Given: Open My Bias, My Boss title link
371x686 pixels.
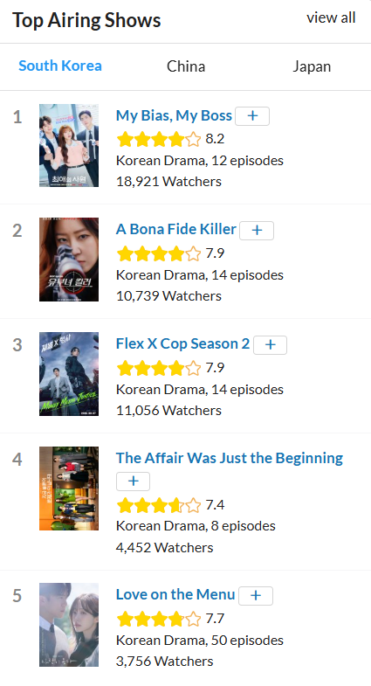Looking at the screenshot, I should point(174,115).
